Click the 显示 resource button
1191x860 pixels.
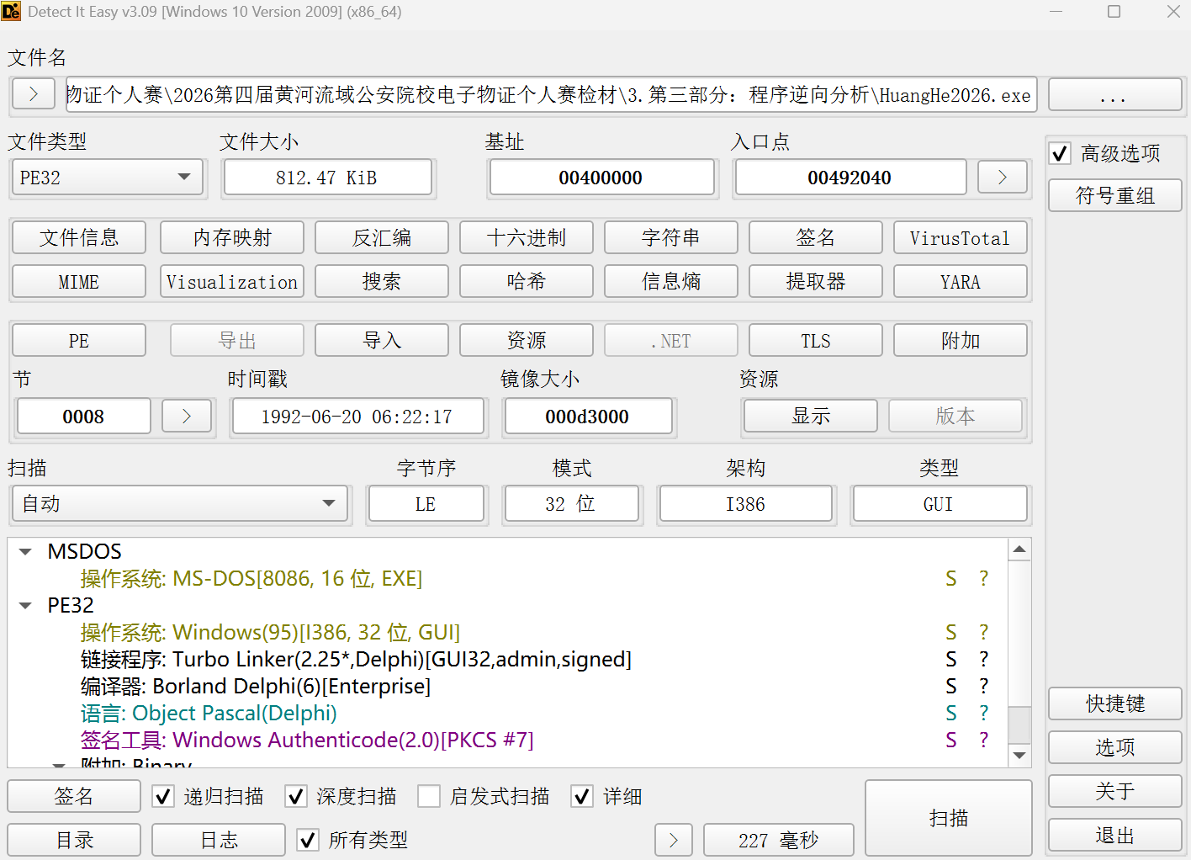coord(811,416)
